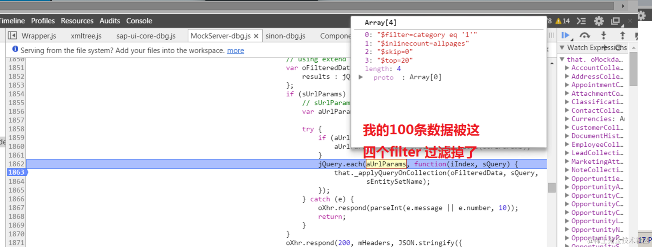Expand the OpportunityA... node
Image resolution: width=652 pixels, height=247 pixels.
point(567,187)
